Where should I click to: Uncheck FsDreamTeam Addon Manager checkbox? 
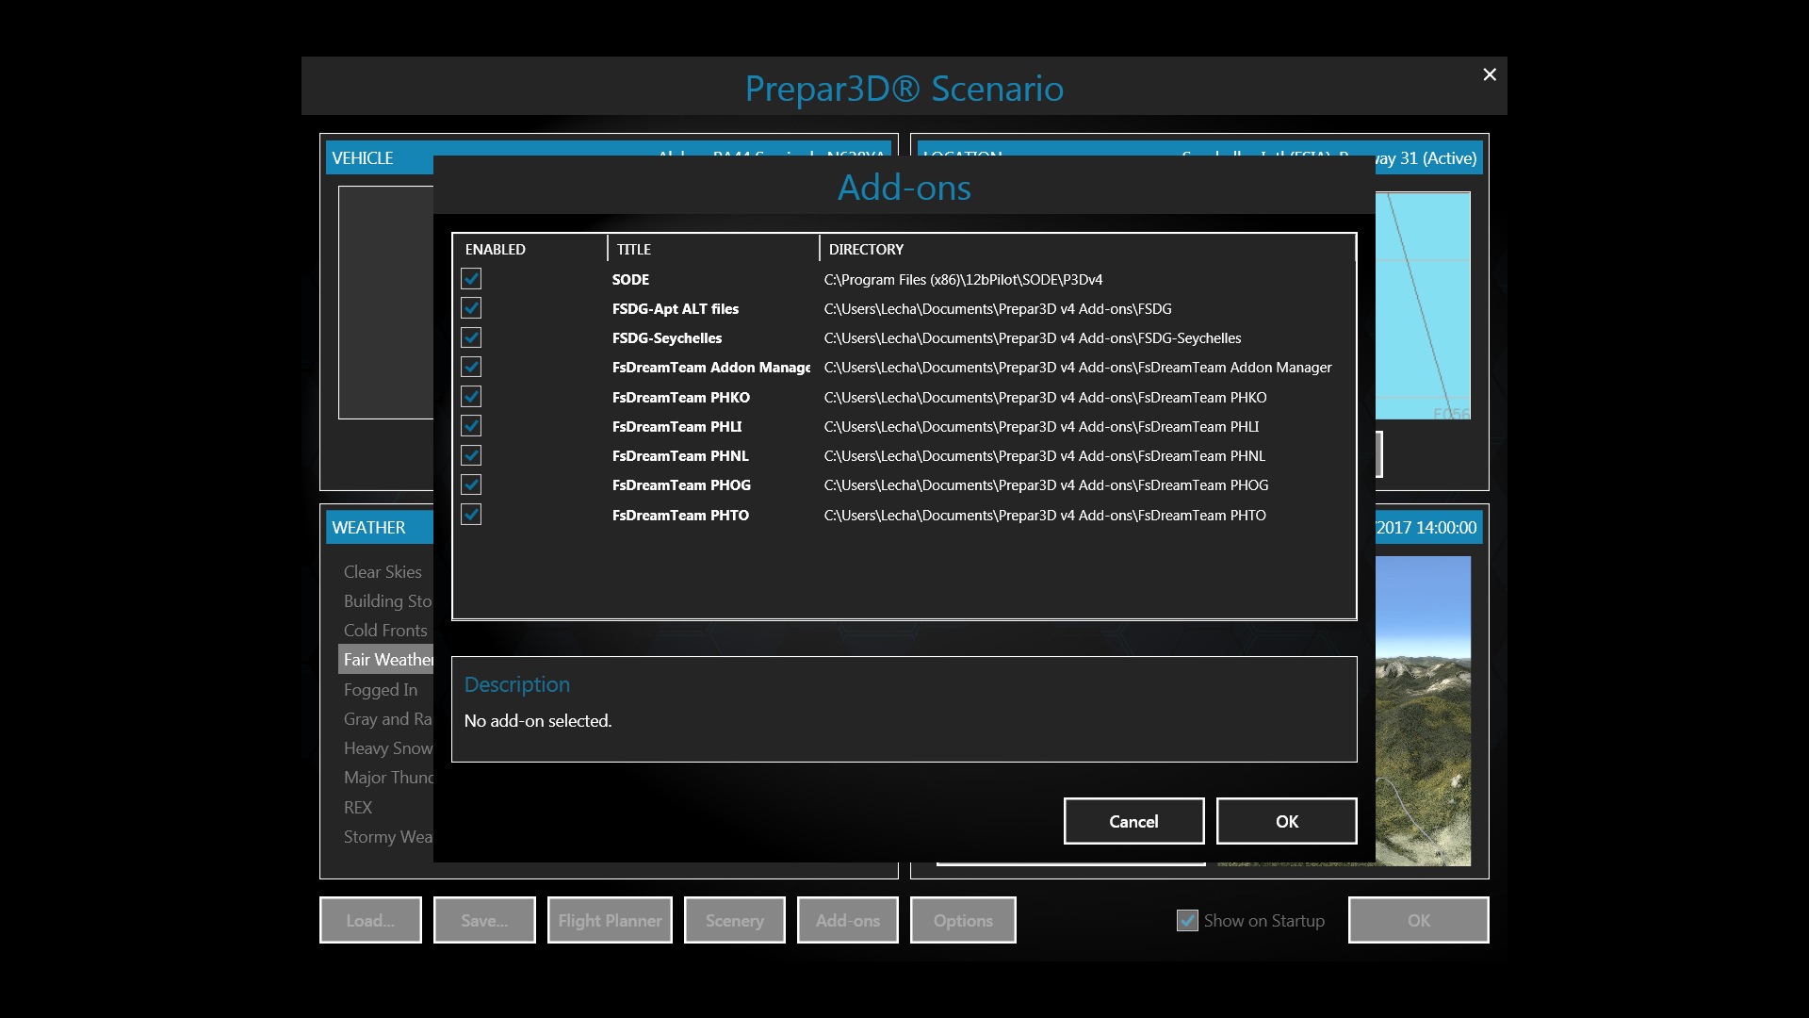pyautogui.click(x=471, y=367)
